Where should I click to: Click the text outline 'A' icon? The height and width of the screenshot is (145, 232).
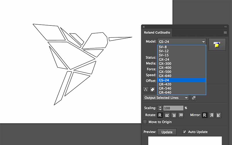coord(146,90)
